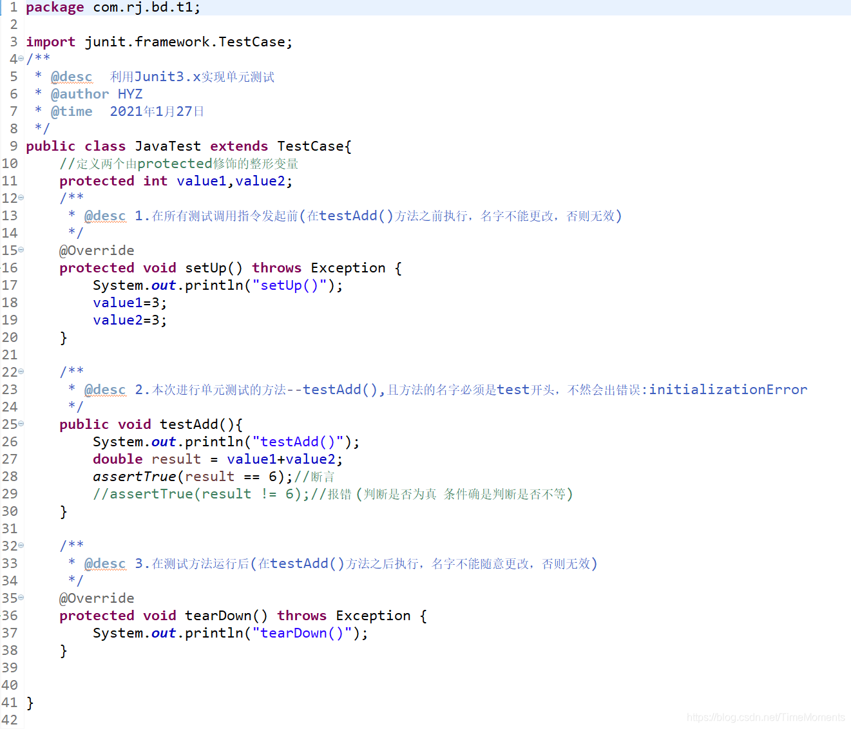Click the string "testAdd()" in println
The width and height of the screenshot is (851, 729).
click(298, 442)
